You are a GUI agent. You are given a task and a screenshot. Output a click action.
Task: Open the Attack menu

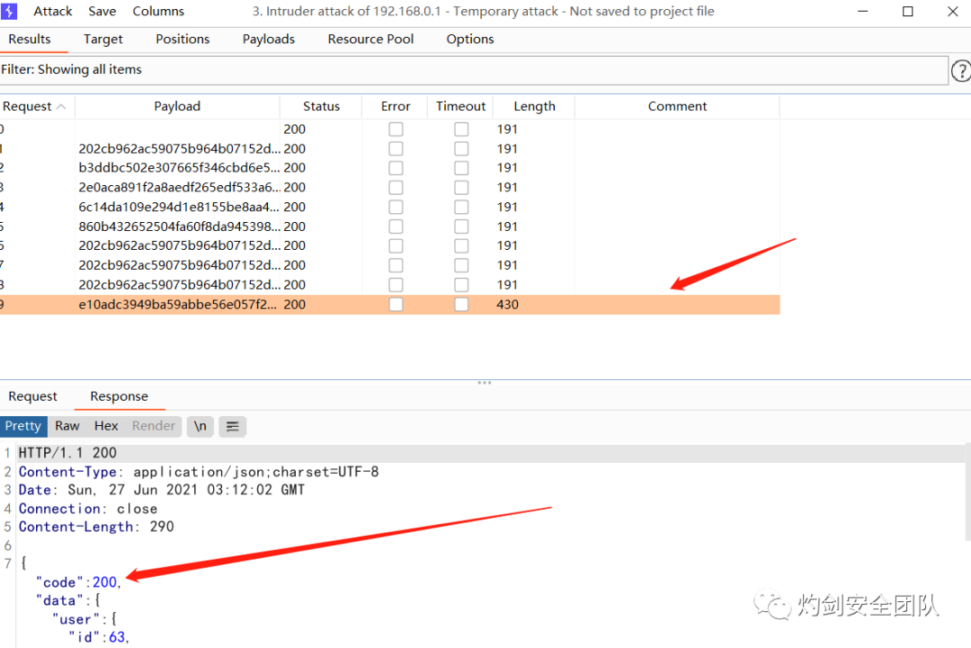[x=53, y=11]
